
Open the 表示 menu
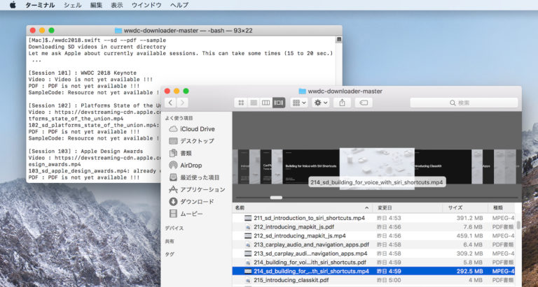(117, 5)
